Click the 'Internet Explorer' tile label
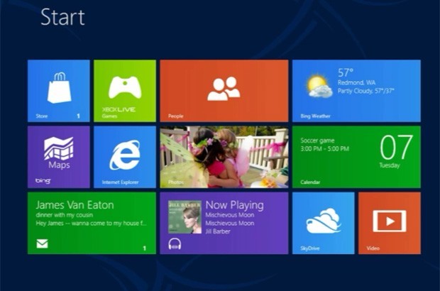 120,182
